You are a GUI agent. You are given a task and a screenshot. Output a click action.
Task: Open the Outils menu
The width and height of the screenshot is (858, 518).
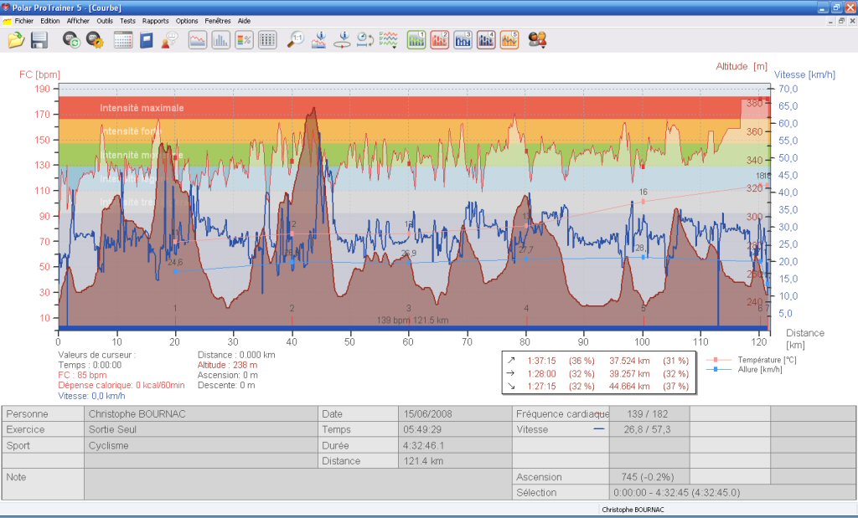[x=105, y=21]
